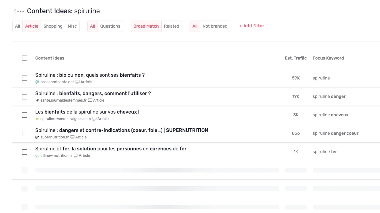The height and width of the screenshot is (213, 380).
Task: Click the spiruline-vendee-algues.com domain text
Action: (66, 119)
